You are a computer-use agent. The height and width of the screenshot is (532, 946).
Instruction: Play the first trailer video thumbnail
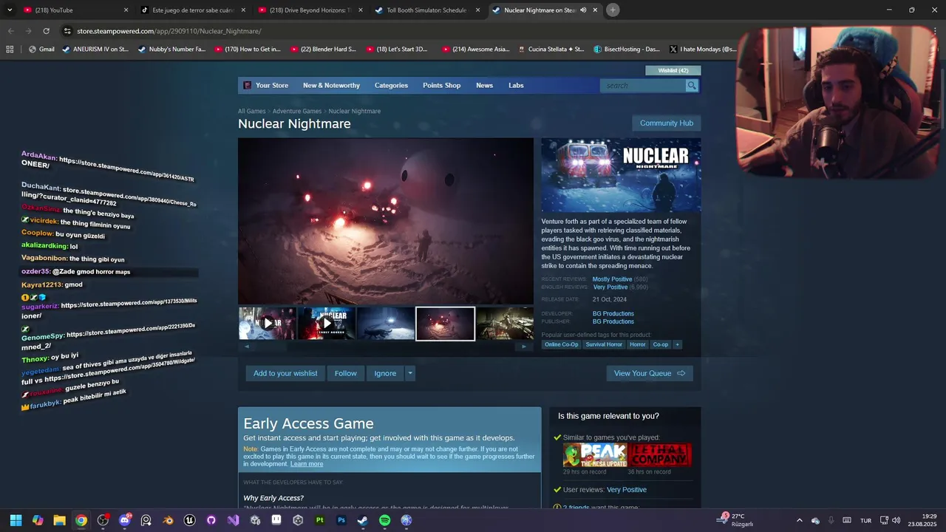268,324
